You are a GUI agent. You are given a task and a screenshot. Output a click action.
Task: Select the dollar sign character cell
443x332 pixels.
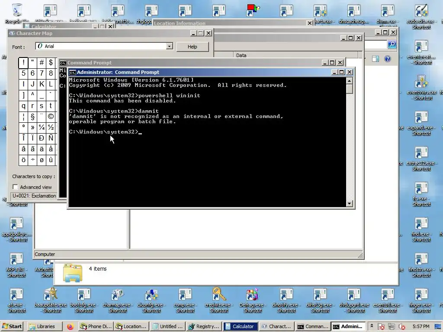click(x=51, y=62)
